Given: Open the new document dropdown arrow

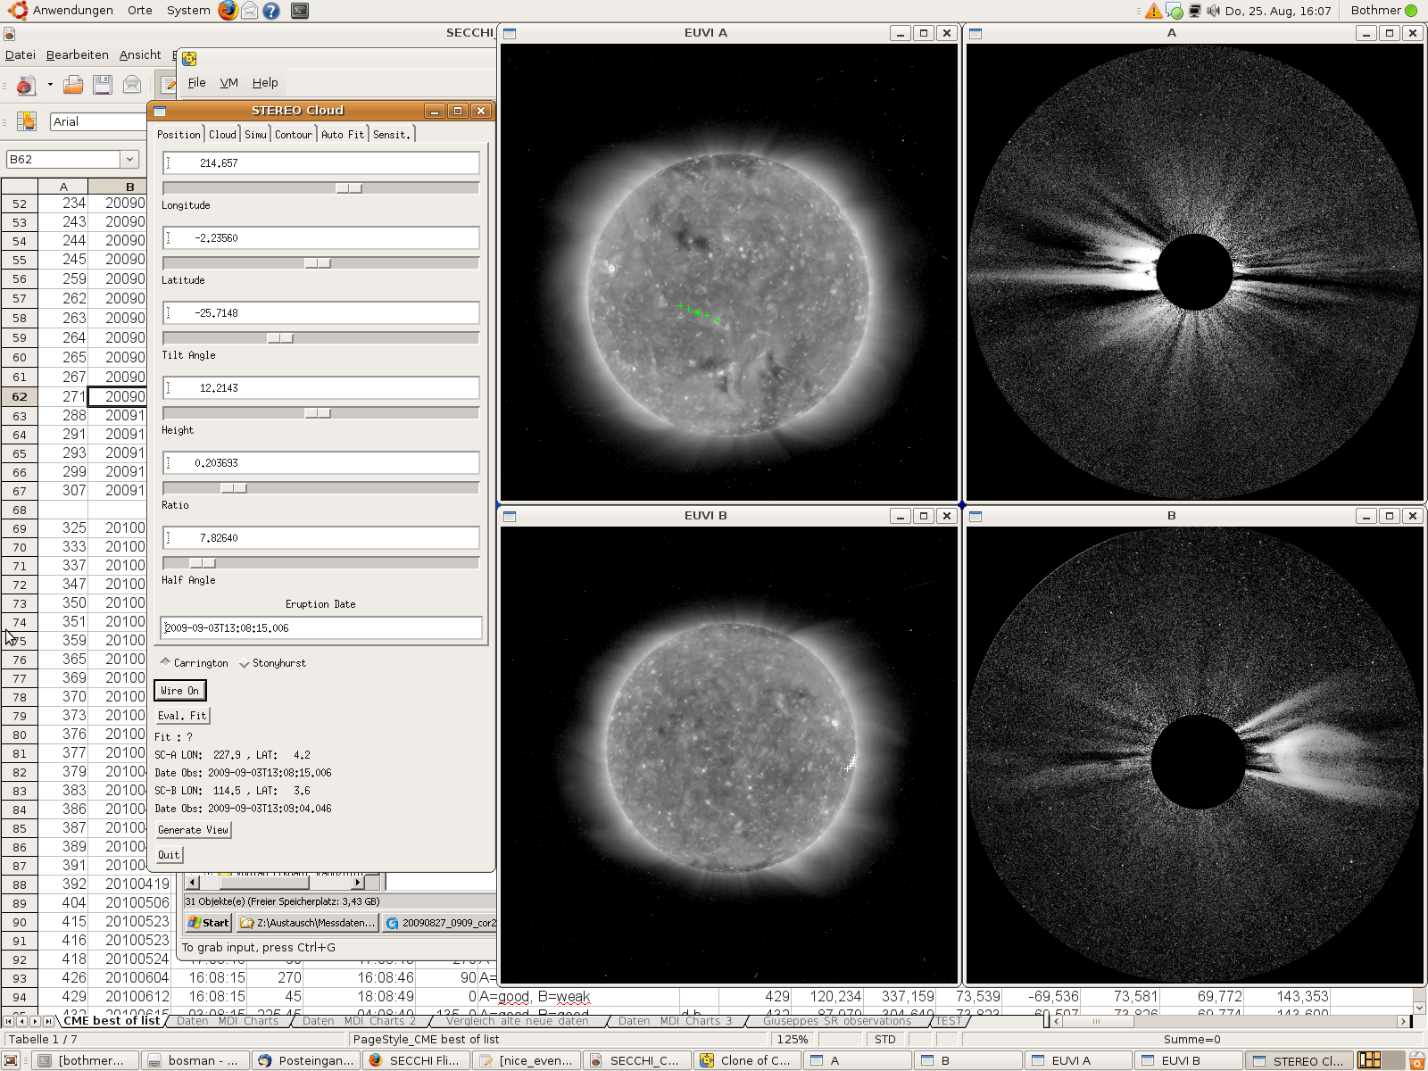Looking at the screenshot, I should 50,85.
